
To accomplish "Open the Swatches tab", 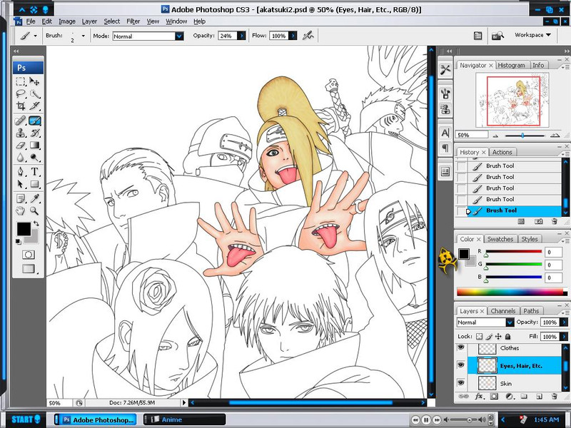I will click(x=500, y=239).
